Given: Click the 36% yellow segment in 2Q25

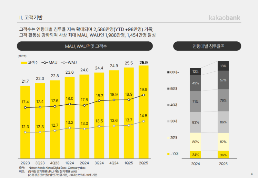Looking at the screenshot, I should point(223,155).
